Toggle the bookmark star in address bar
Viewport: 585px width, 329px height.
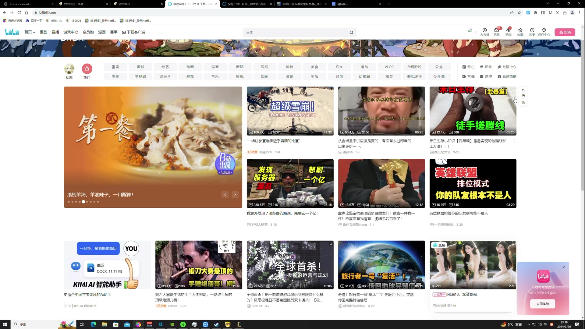tap(519, 12)
